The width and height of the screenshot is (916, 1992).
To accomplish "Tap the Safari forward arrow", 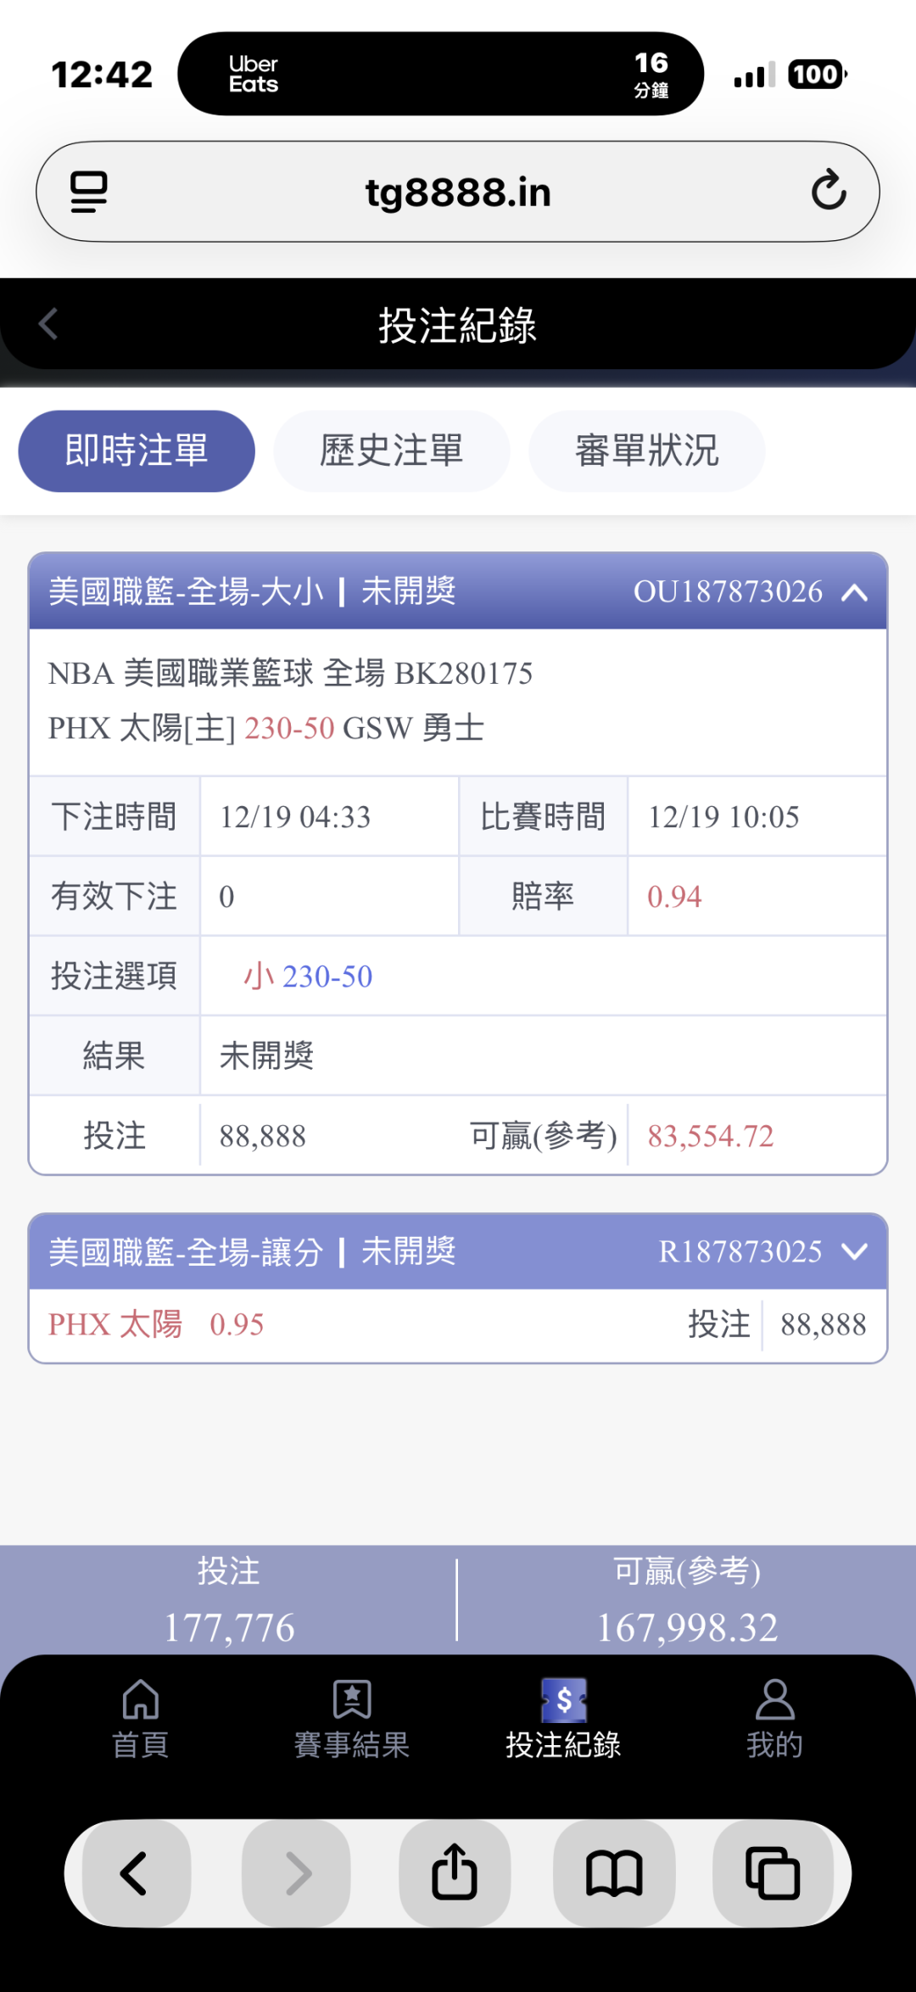I will [x=297, y=1872].
